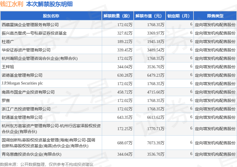Click shareholder 南昌市国金产业投资有限公司

pos(28,92)
